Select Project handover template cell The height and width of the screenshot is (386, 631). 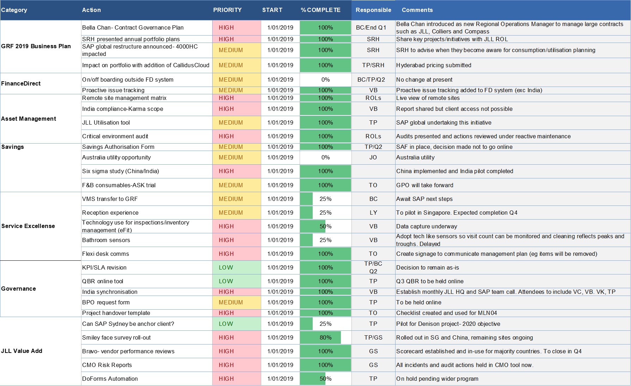(147, 313)
